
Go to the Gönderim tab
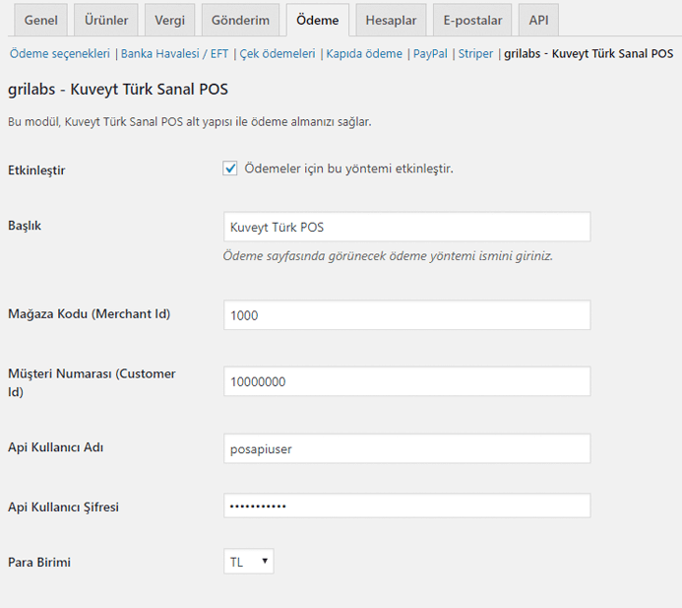coord(240,20)
